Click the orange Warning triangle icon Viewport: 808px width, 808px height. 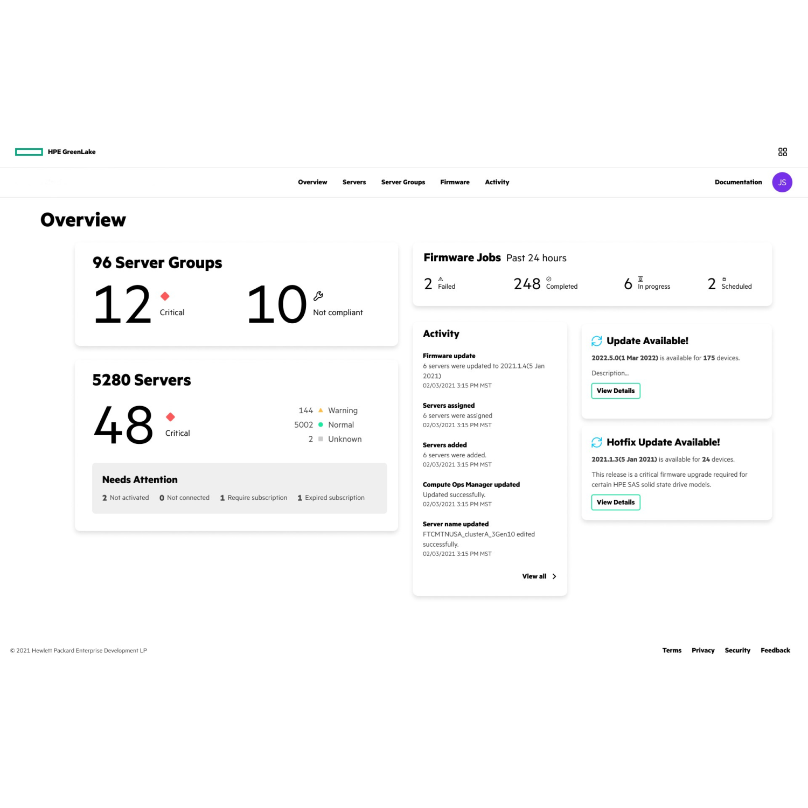pos(321,410)
